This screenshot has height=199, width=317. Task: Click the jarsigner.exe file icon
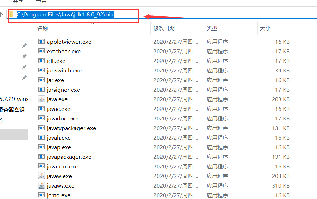pyautogui.click(x=41, y=89)
